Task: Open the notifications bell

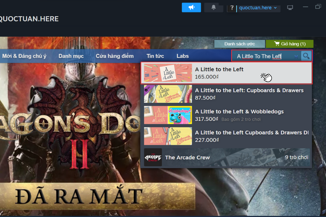Action: 214,7
